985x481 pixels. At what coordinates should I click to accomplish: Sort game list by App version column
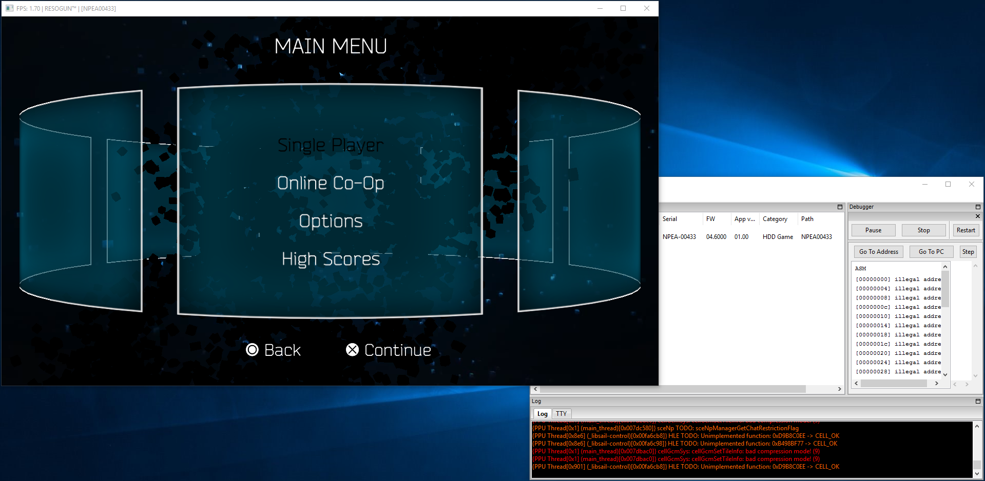pos(744,219)
